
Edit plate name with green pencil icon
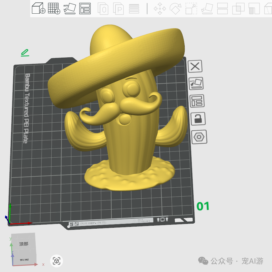(x=25, y=53)
